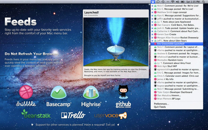Open 'Nick F. Message posted: Submitting to' item
The width and height of the screenshot is (208, 130).
[177, 89]
